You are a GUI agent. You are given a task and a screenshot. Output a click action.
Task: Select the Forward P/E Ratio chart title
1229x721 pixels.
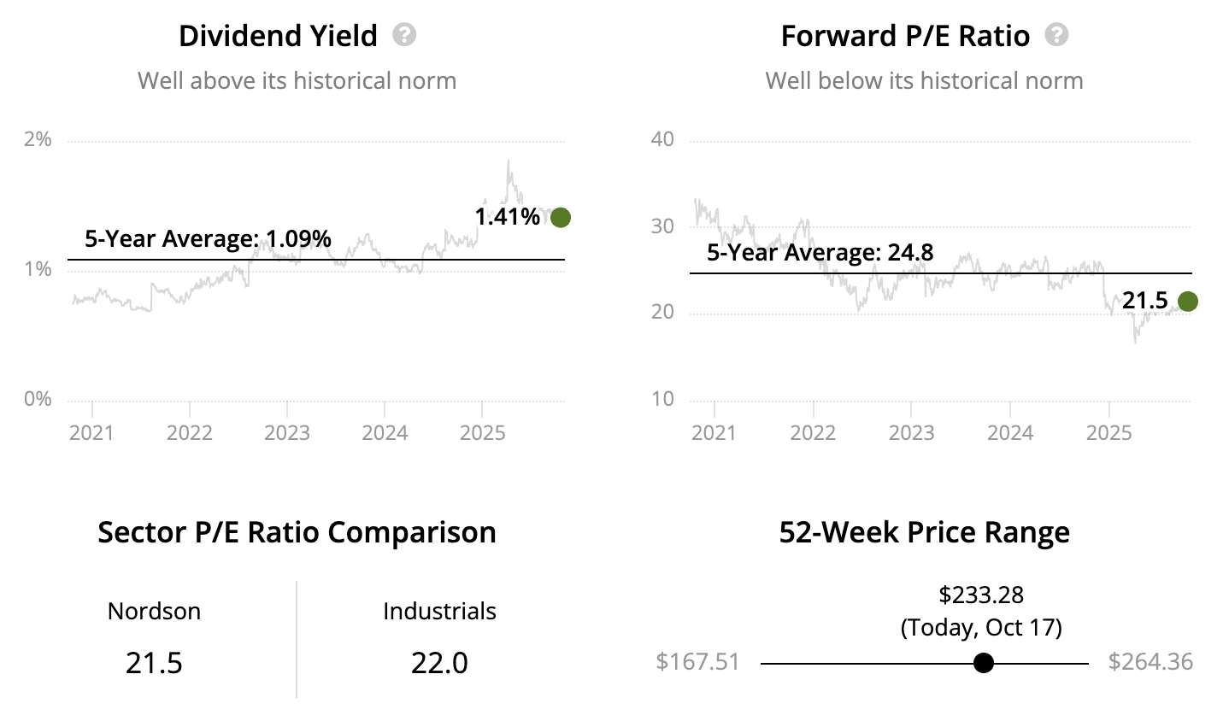pyautogui.click(x=905, y=36)
